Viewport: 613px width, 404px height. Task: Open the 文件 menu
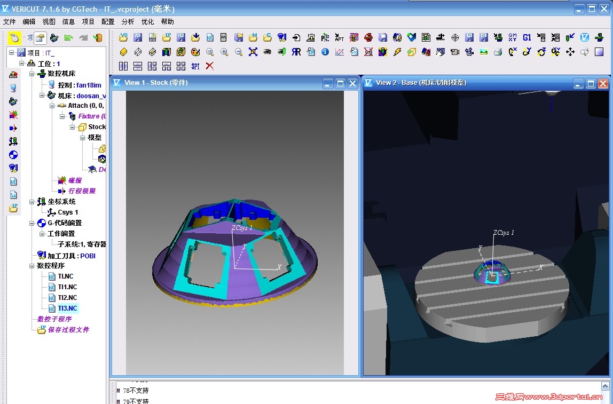(9, 21)
